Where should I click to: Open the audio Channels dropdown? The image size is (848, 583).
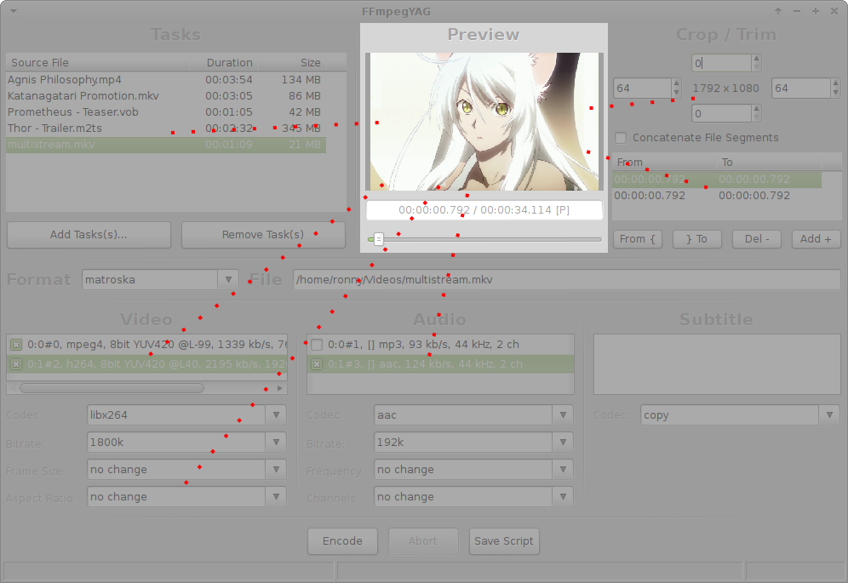[x=563, y=496]
